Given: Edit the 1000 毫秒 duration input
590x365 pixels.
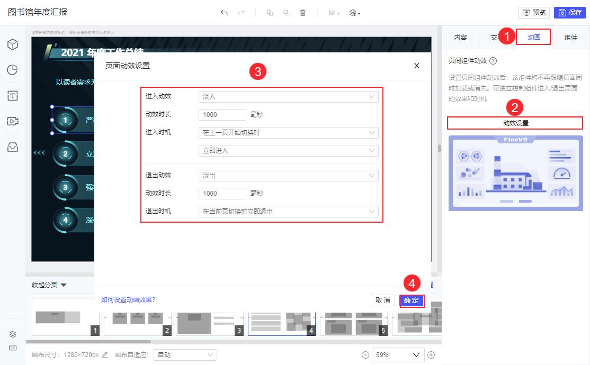Looking at the screenshot, I should pos(222,114).
